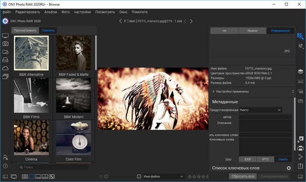Open the настройки menu
The image size is (306, 182).
82,12
